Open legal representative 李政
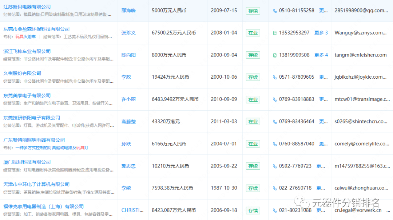The height and width of the screenshot is (220, 393). (126, 77)
